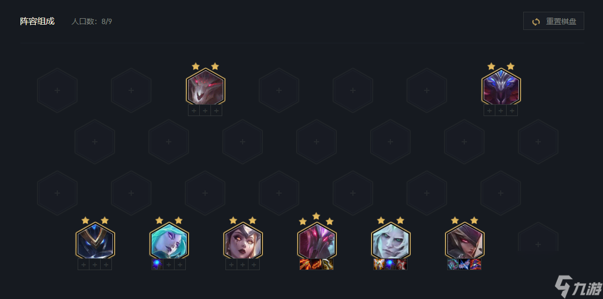Select the pale woman champion with orange eyes

(x=243, y=241)
